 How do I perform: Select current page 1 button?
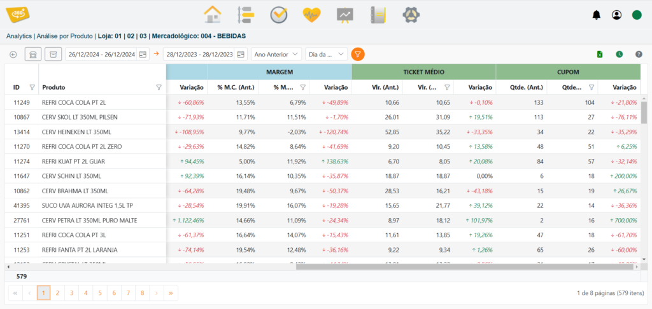tap(43, 293)
